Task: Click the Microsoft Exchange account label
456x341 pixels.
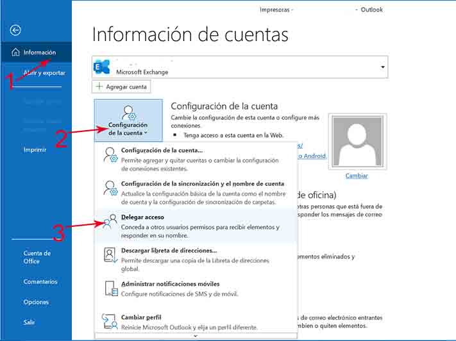Action: [x=142, y=72]
